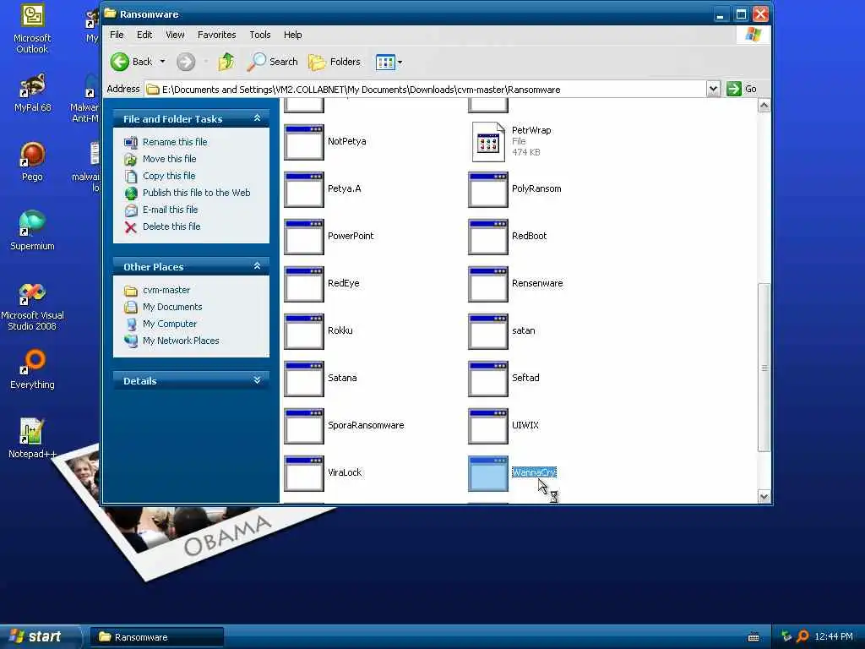Open My Network Places link
This screenshot has height=649, width=865.
pos(181,341)
